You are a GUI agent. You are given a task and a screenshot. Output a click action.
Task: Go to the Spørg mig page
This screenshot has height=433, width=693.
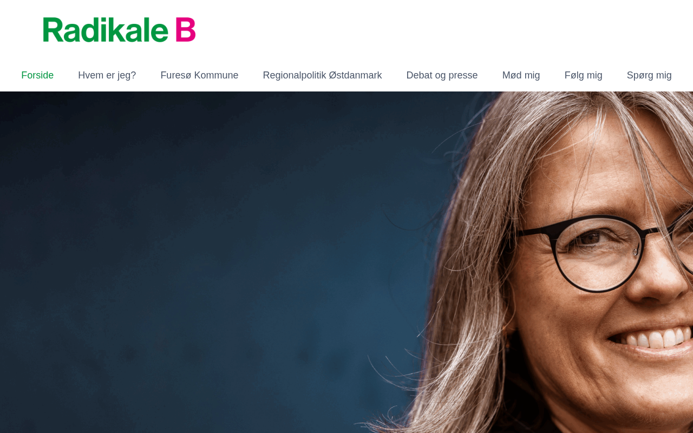pyautogui.click(x=649, y=75)
